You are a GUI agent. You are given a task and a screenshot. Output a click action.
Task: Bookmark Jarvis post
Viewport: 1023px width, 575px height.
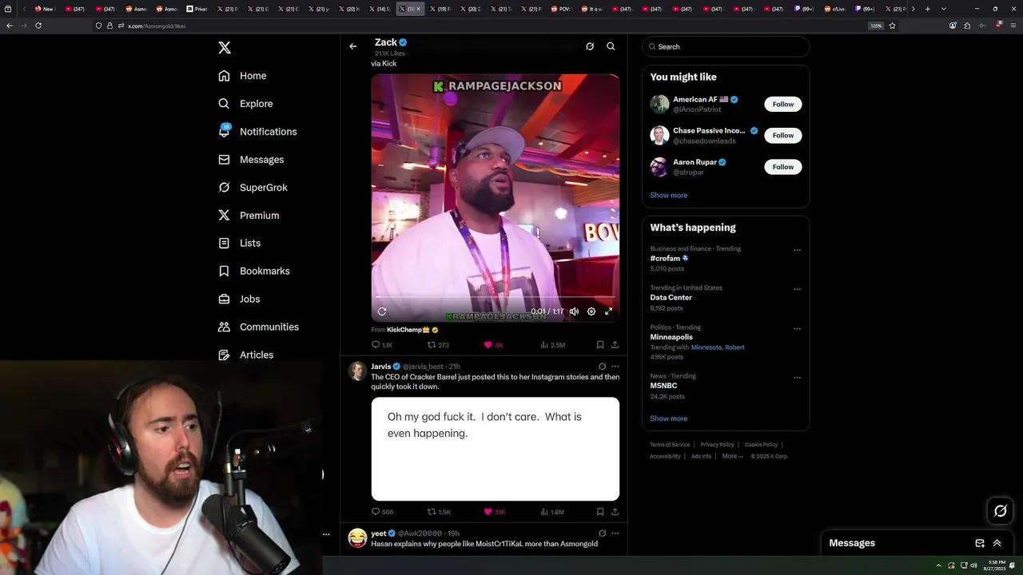pos(600,512)
